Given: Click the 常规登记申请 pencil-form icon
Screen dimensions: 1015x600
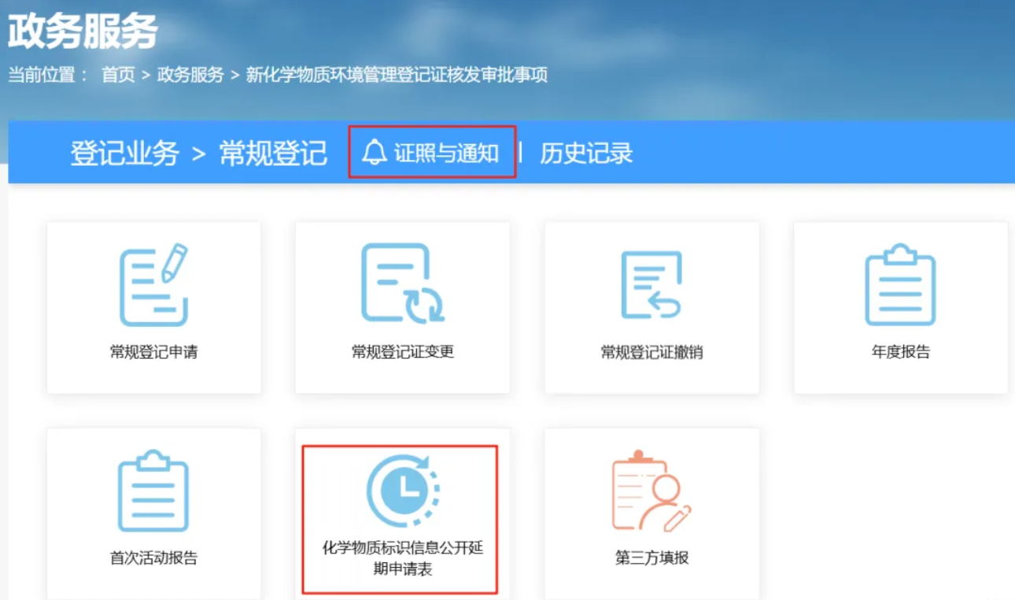Looking at the screenshot, I should [x=153, y=284].
